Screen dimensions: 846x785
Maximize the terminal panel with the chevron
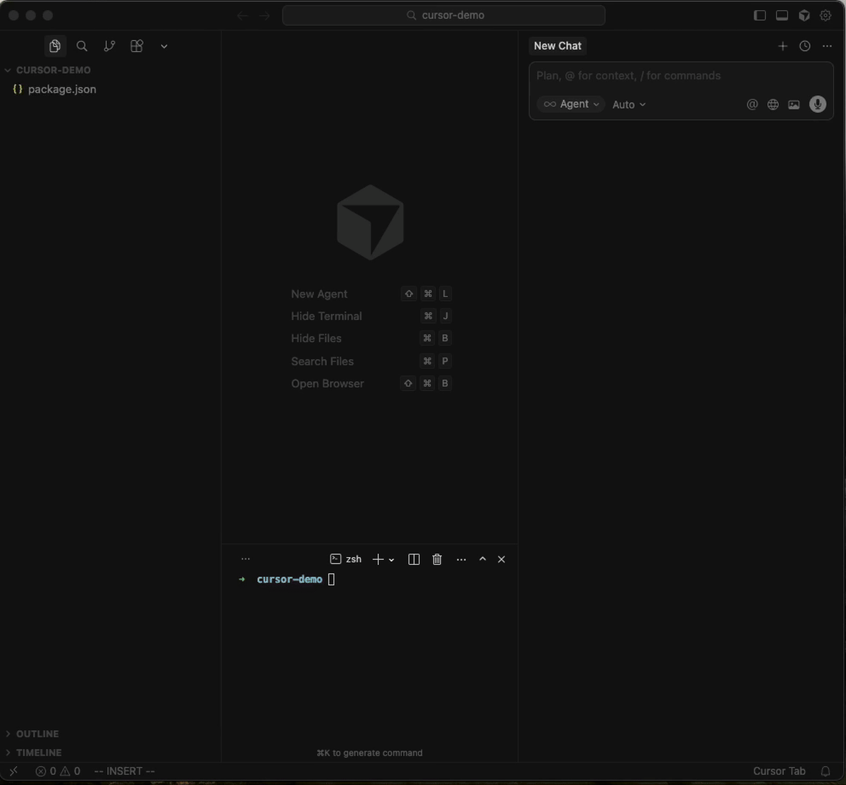483,559
